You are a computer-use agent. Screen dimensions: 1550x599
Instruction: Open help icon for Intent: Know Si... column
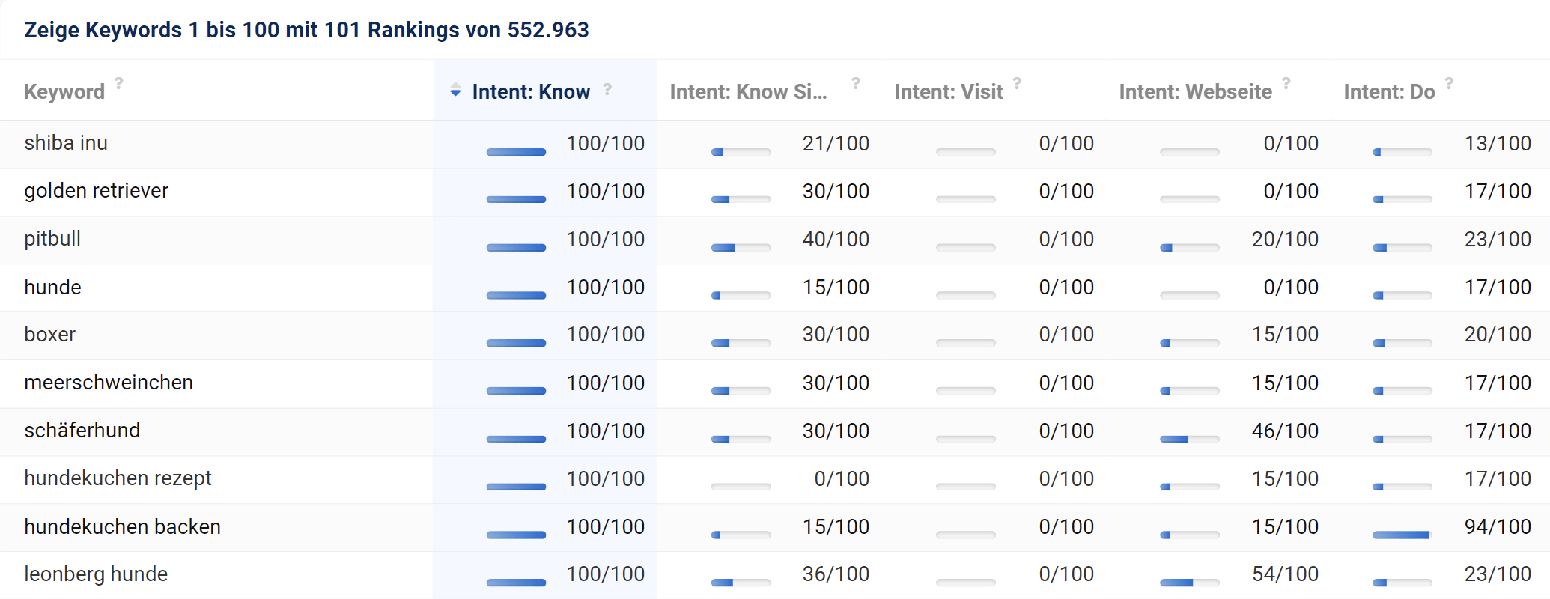point(856,83)
